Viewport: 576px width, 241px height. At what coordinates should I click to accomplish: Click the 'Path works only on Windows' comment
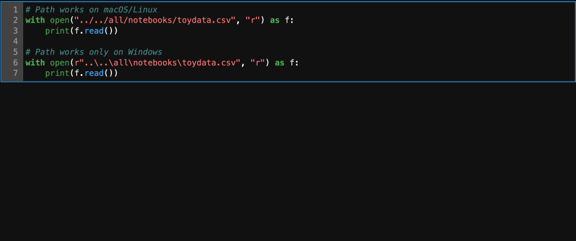pyautogui.click(x=93, y=52)
